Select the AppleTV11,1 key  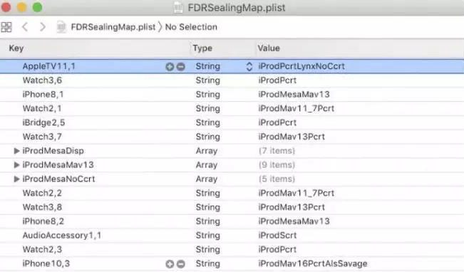(x=49, y=66)
